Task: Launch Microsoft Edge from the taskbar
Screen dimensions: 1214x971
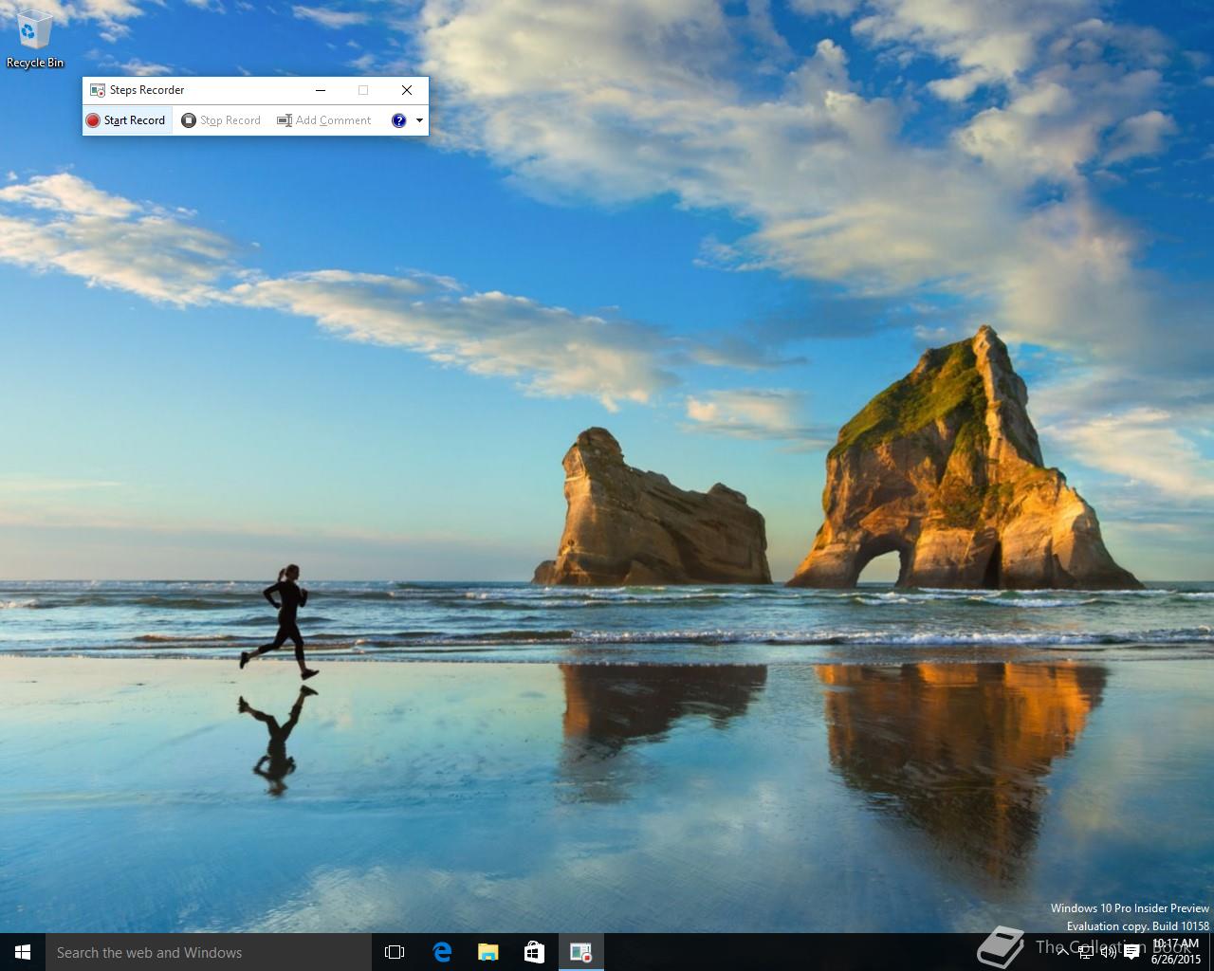Action: coord(442,952)
